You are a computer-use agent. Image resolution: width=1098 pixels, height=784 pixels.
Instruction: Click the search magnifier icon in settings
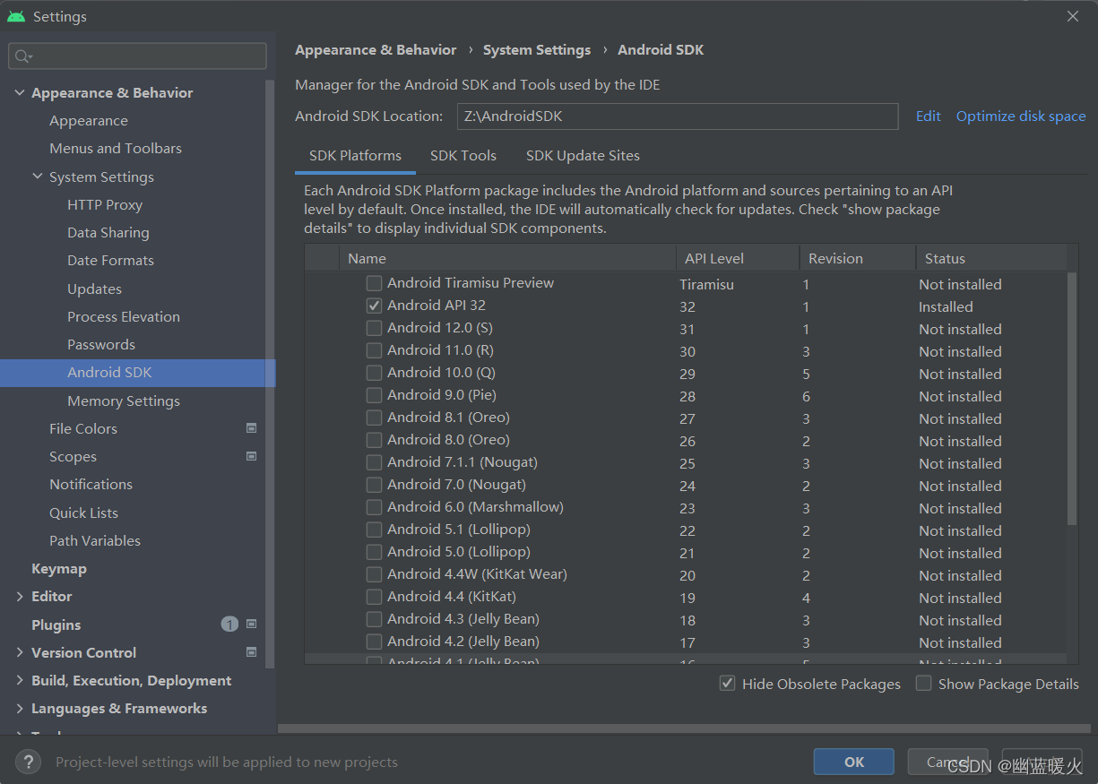pos(22,56)
